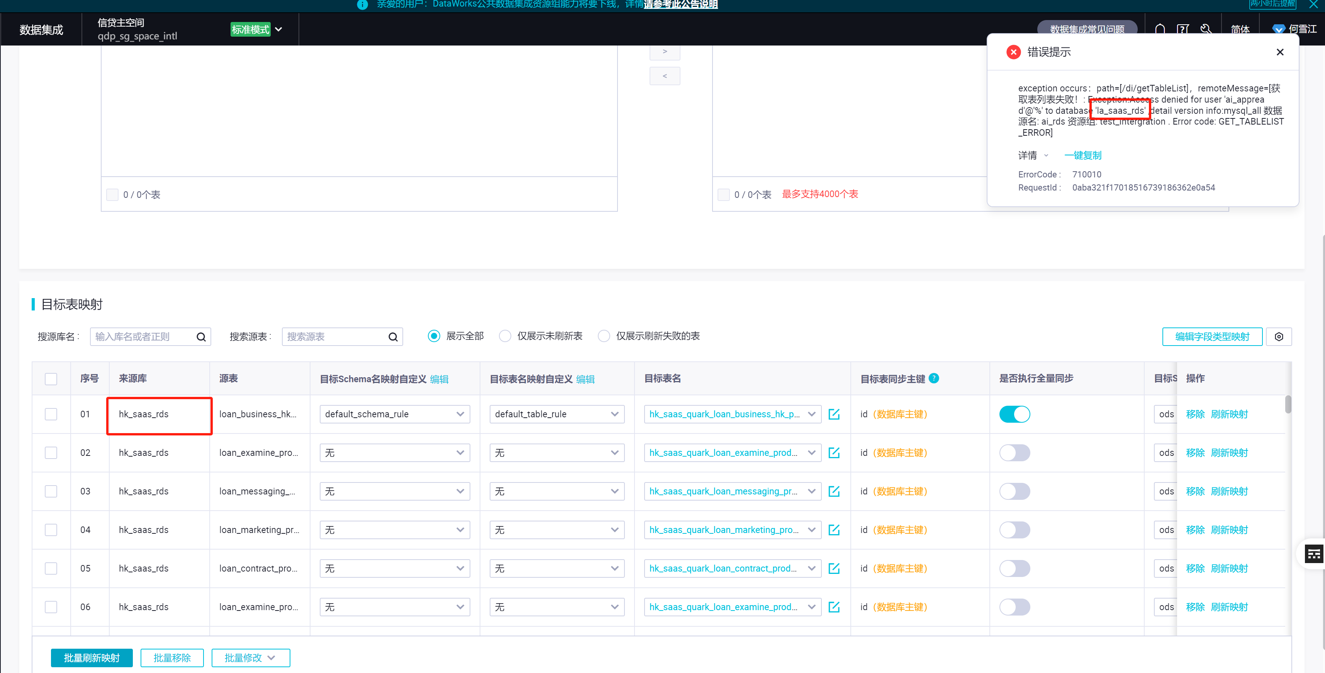Click 编辑 next to 目标Schema名映射自定义
This screenshot has width=1325, height=673.
pos(439,379)
